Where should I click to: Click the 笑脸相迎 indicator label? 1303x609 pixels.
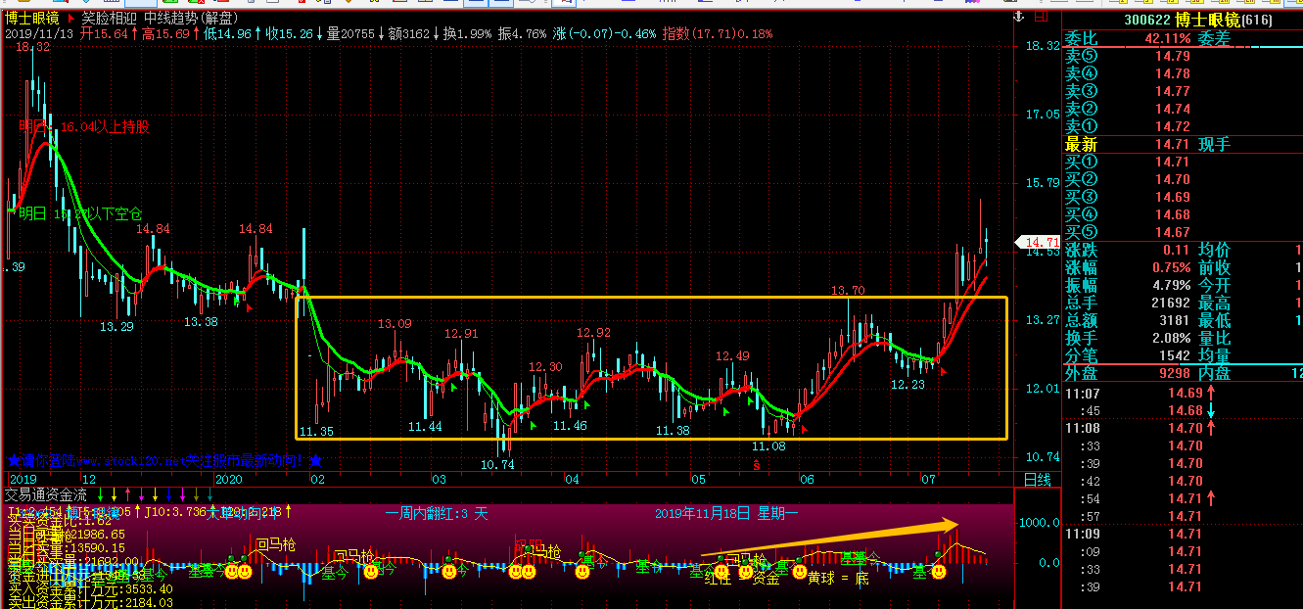[x=109, y=18]
